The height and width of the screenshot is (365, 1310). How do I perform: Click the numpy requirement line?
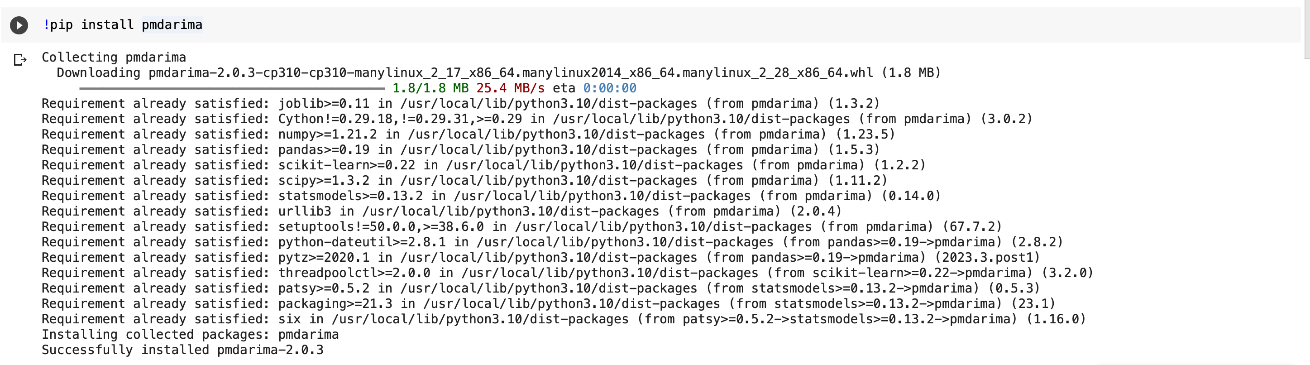(468, 134)
